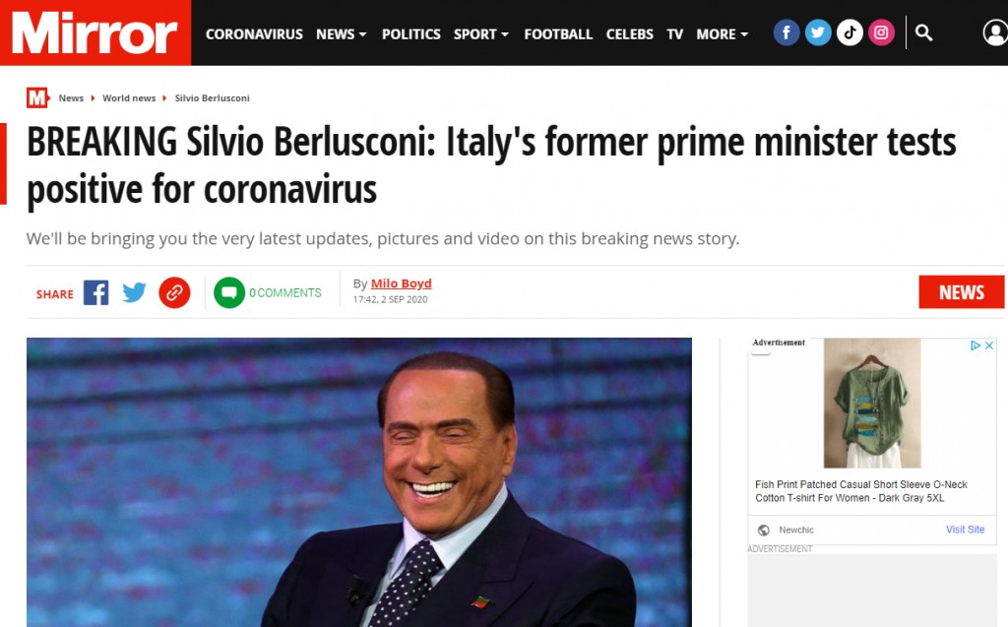
Task: Expand the NEWS dropdown menu
Action: [x=341, y=34]
